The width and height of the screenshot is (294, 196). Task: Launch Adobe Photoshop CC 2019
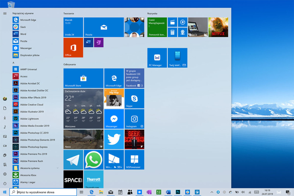point(36,133)
